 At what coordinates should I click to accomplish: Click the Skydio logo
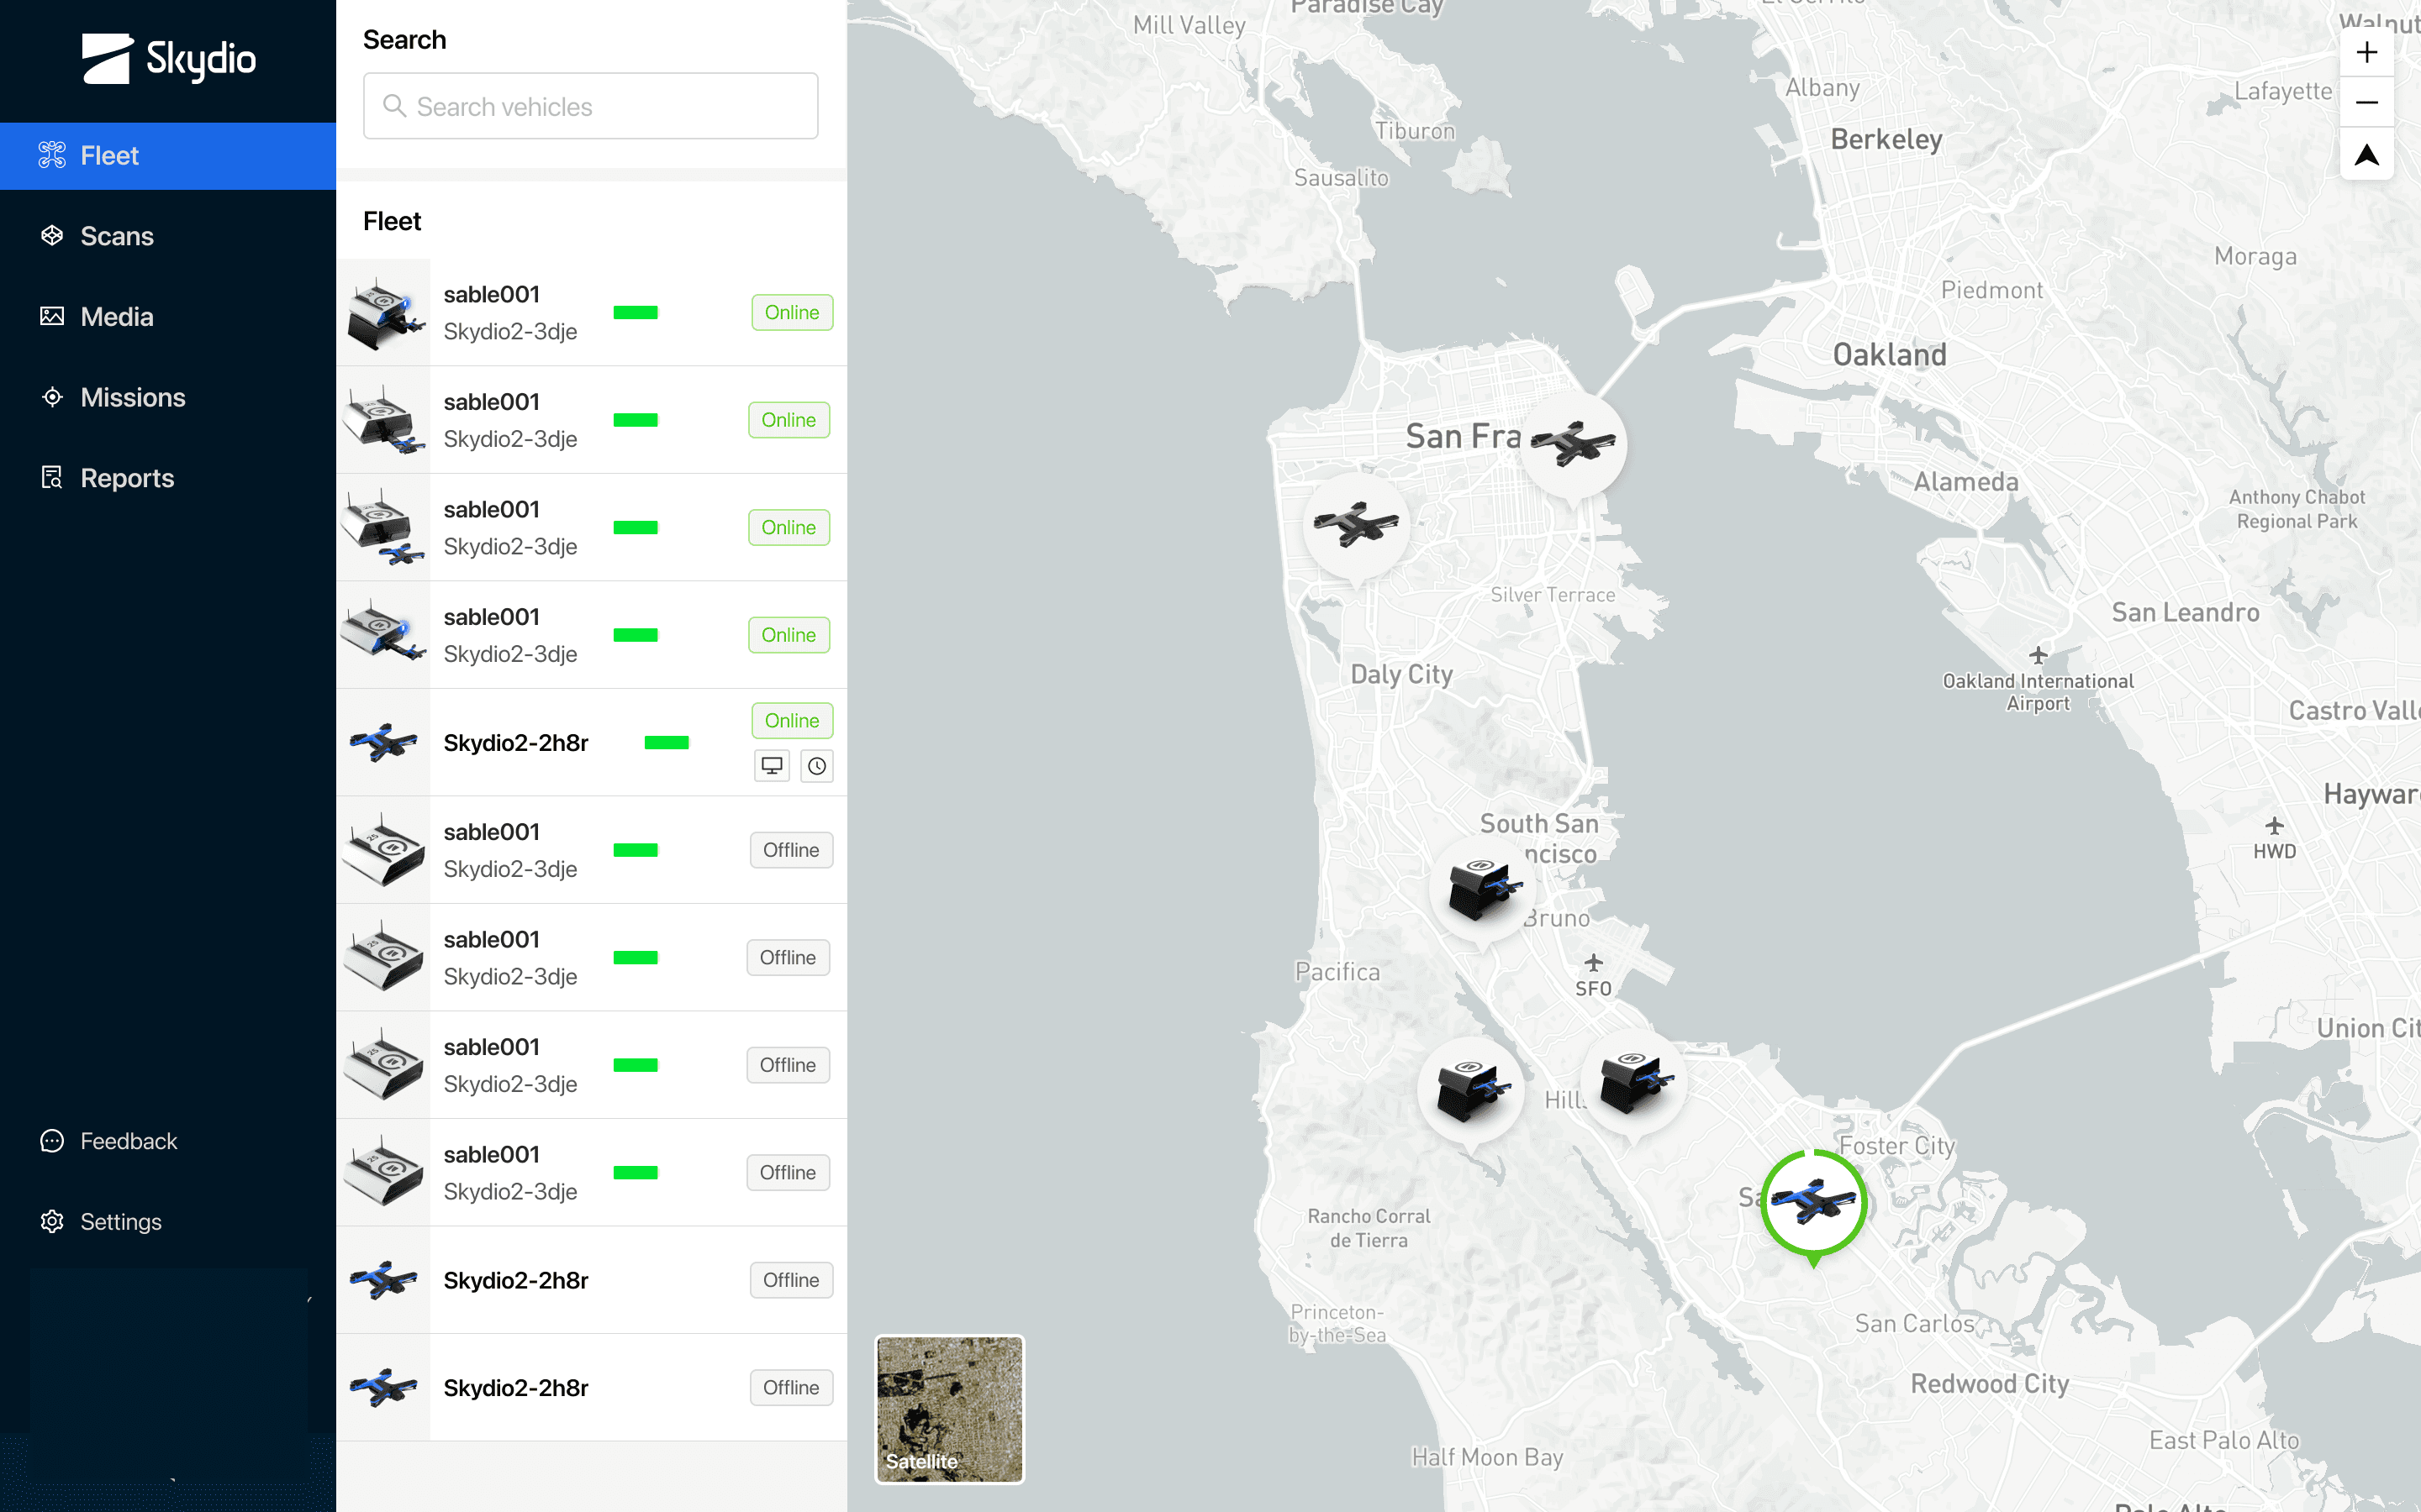point(168,59)
